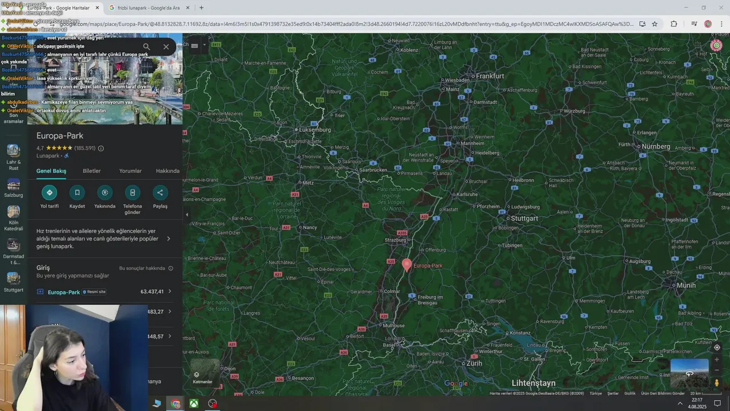Open the Chrome profile avatar
Image resolution: width=730 pixels, height=411 pixels.
708,24
